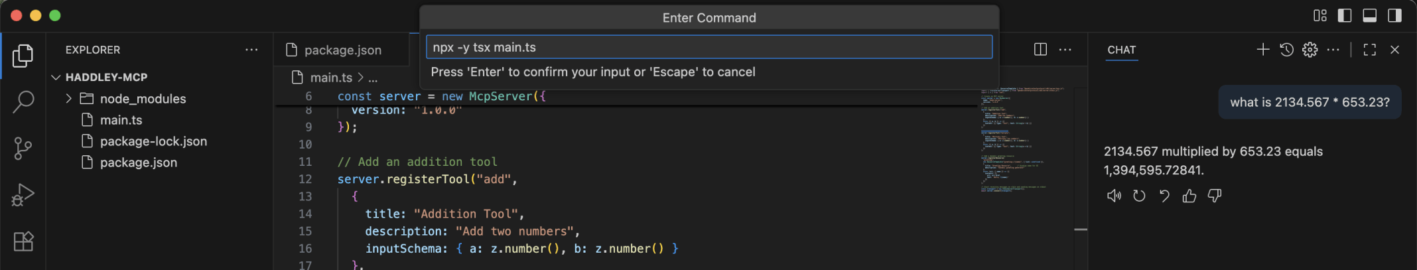Toggle the bottom panel visibility
Viewport: 1417px width, 270px height.
[x=1369, y=15]
